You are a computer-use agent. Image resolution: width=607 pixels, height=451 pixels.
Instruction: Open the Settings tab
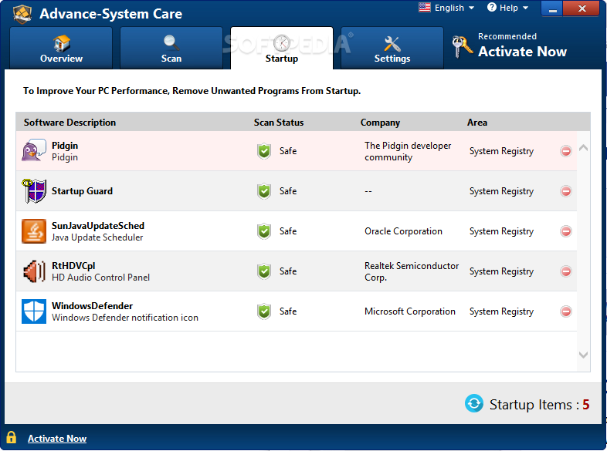pyautogui.click(x=392, y=48)
